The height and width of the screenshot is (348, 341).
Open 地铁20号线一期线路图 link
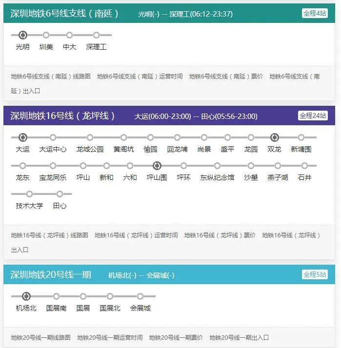point(40,338)
